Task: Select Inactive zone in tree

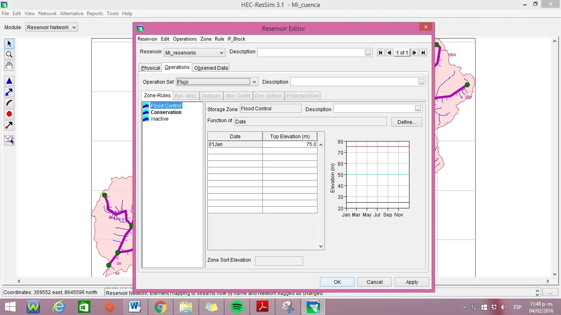Action: 159,119
